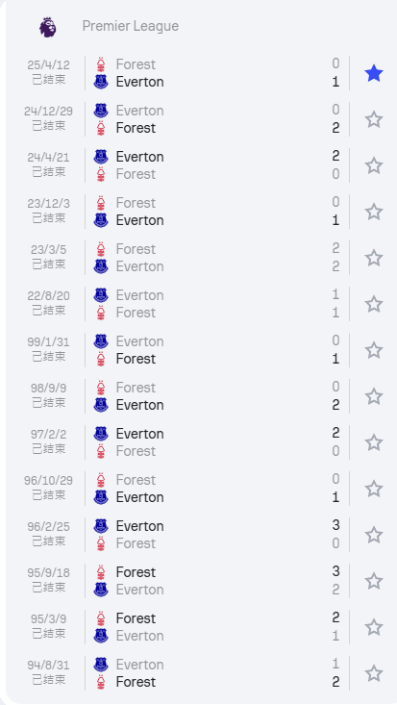Viewport: 397px width, 705px height.
Task: Click star icon for 98/9/9 match
Action: 374,396
